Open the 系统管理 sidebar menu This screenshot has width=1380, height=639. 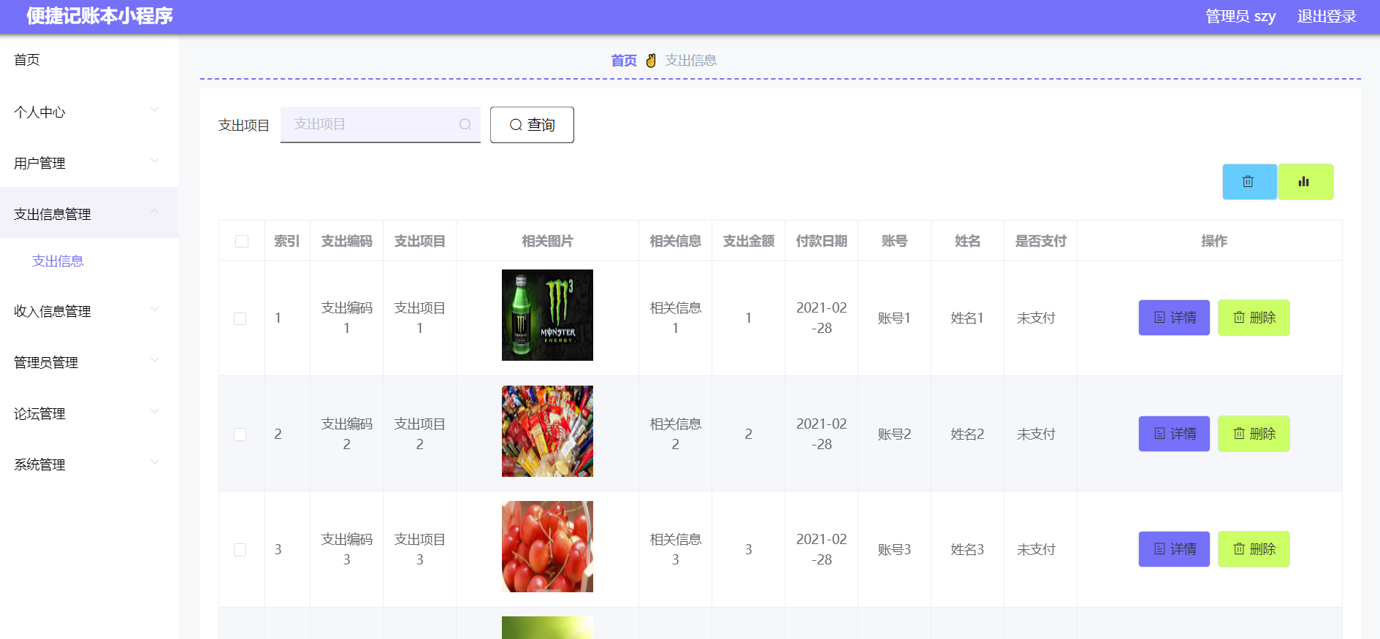click(x=89, y=464)
